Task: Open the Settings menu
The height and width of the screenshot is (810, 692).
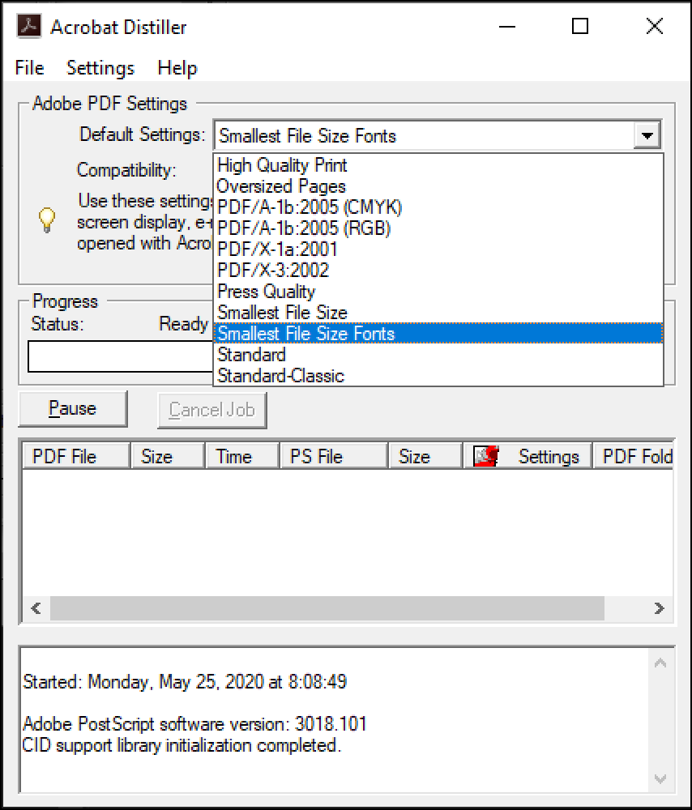Action: click(100, 68)
